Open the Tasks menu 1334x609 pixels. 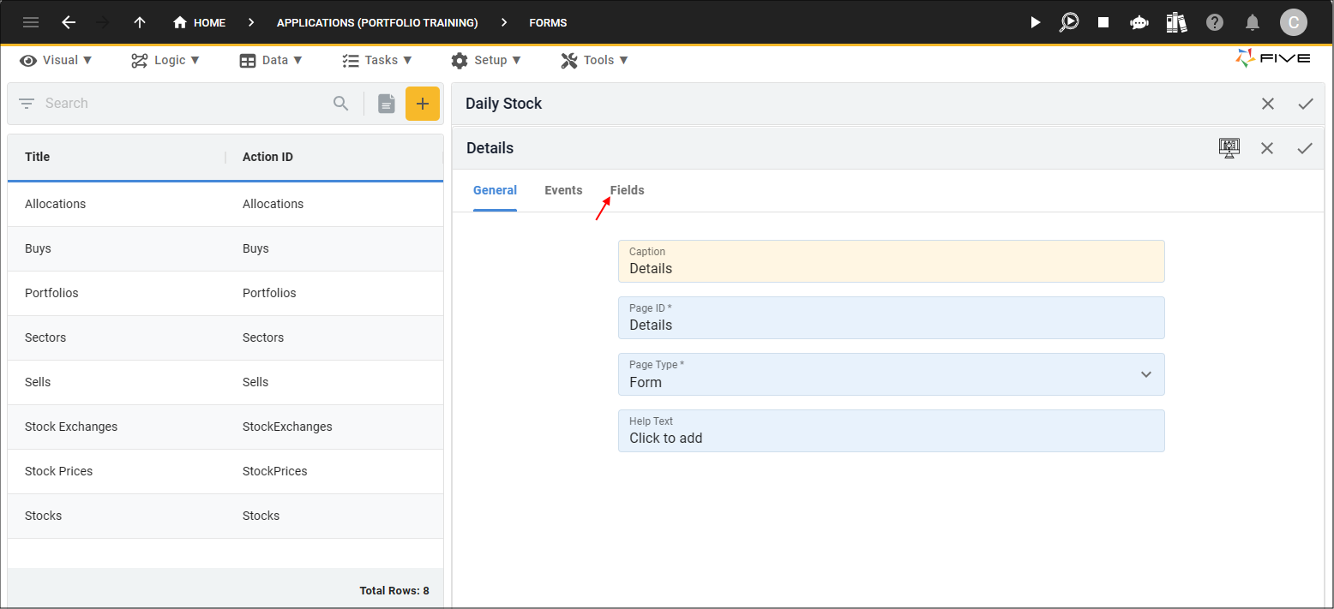376,60
